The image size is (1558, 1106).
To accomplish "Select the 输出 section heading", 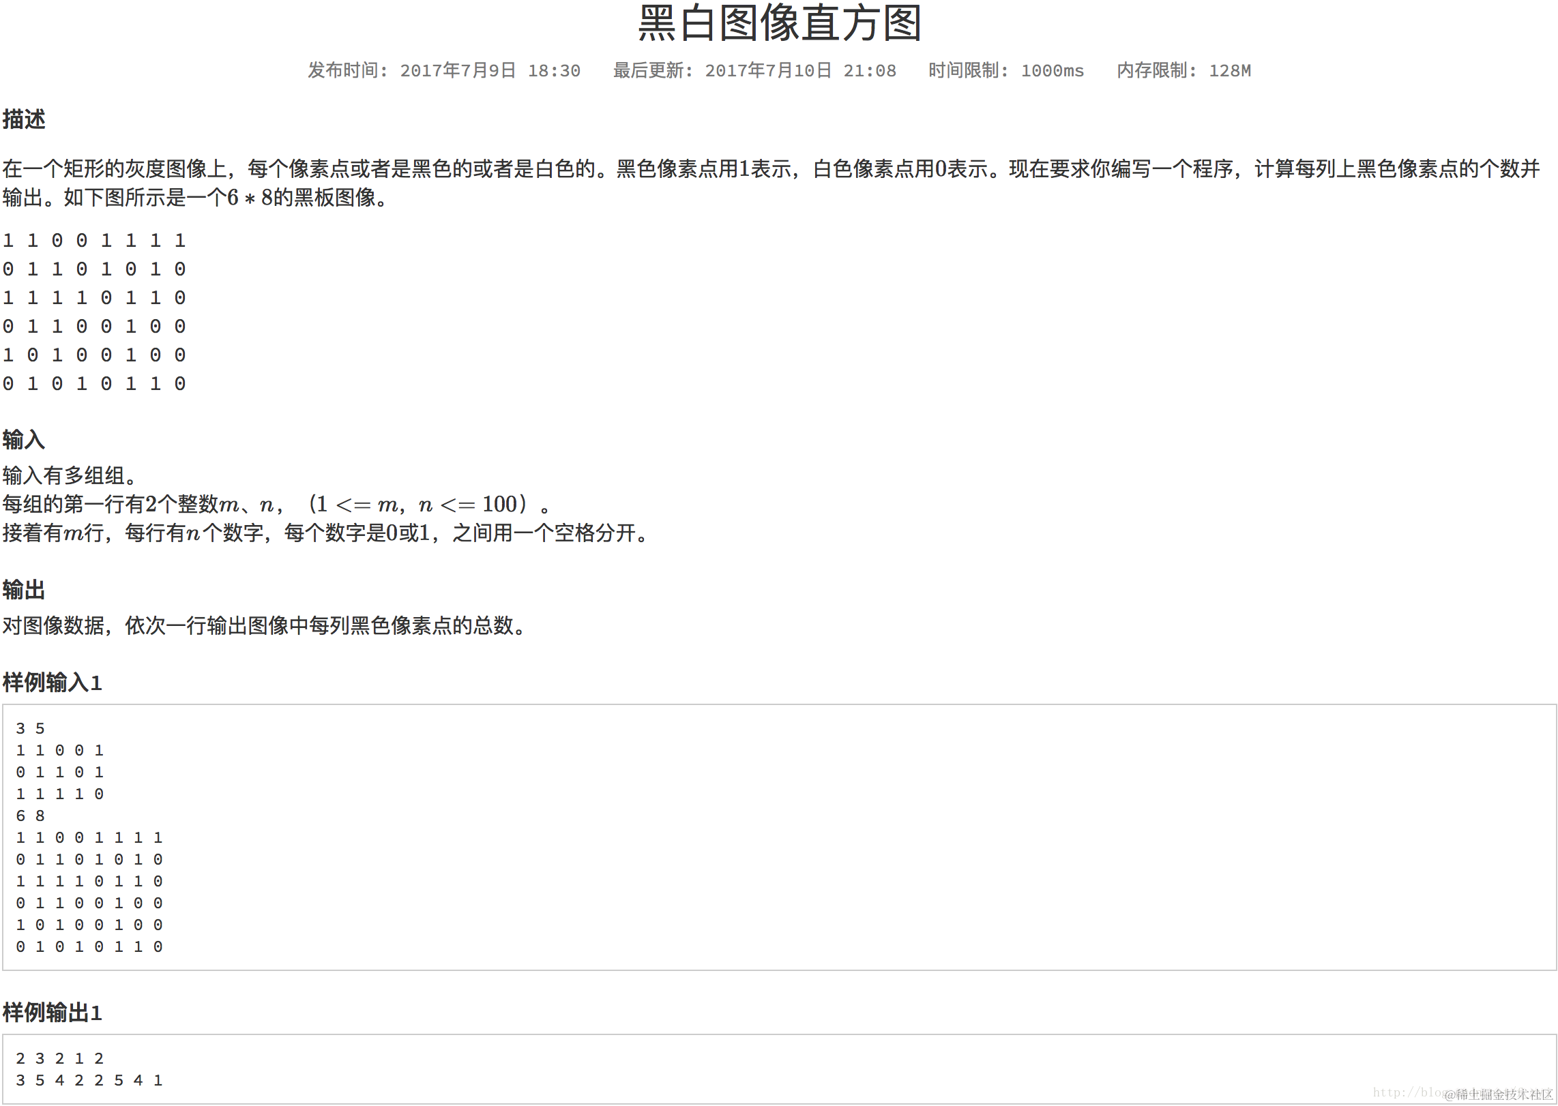I will (24, 590).
